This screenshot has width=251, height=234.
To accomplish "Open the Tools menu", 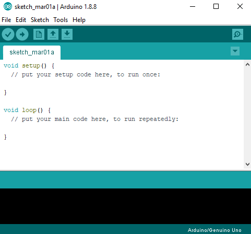I will pos(61,20).
